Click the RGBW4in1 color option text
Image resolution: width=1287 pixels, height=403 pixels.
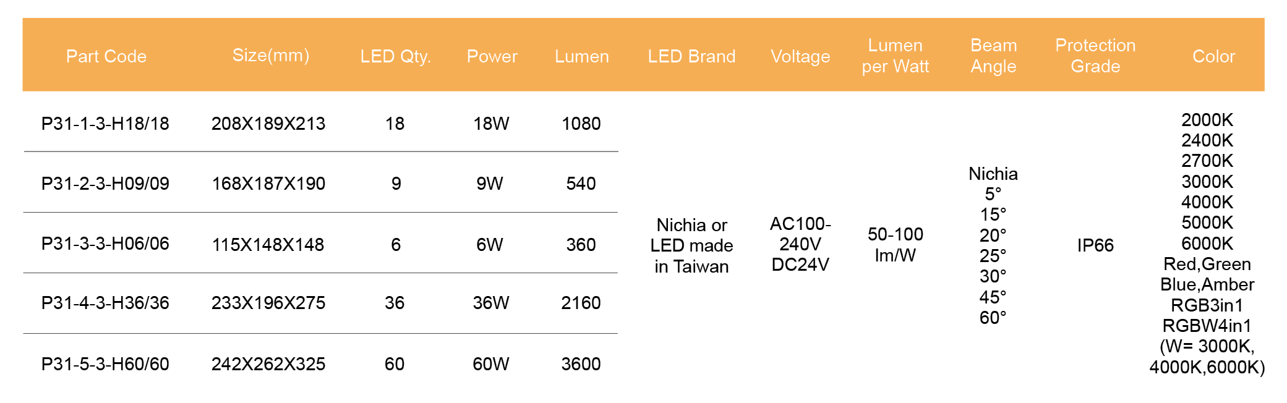click(x=1207, y=326)
